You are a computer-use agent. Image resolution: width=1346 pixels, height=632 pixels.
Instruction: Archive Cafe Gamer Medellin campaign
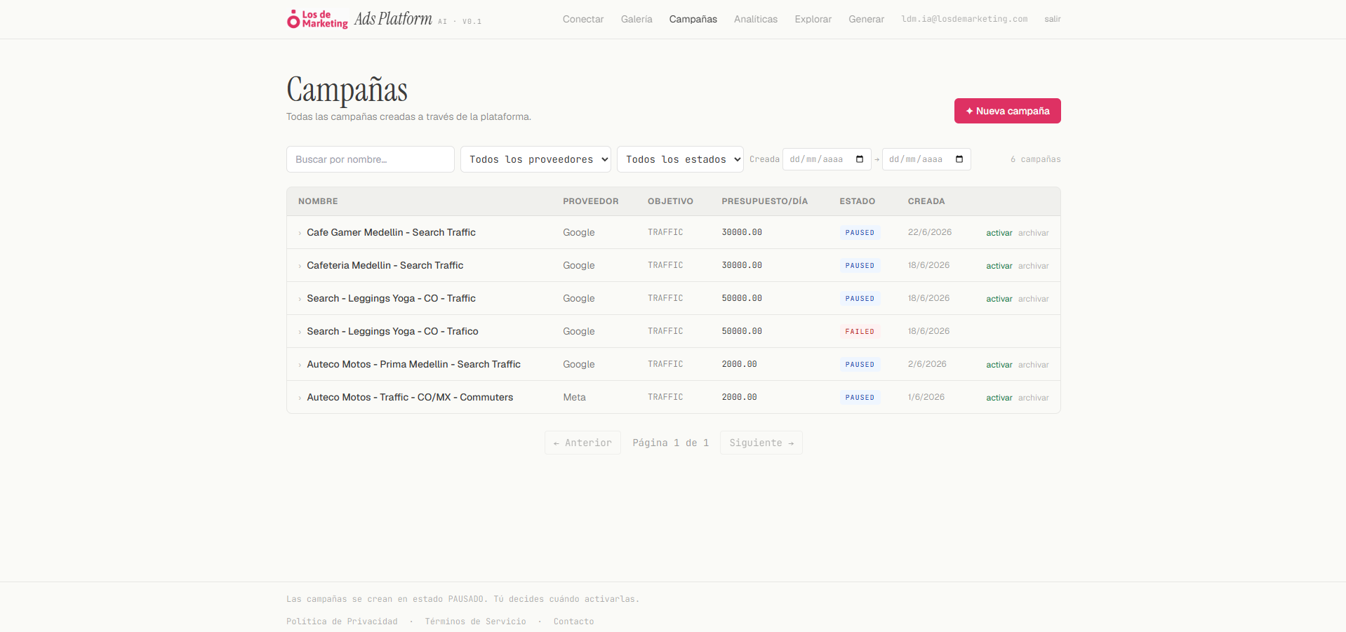pyautogui.click(x=1034, y=233)
